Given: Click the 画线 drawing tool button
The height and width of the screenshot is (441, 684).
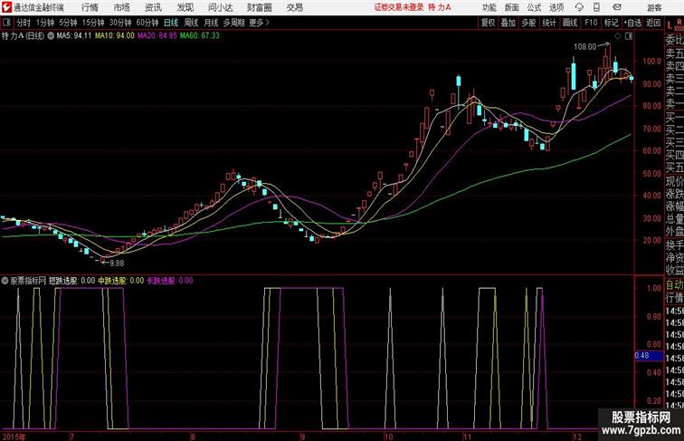Looking at the screenshot, I should pos(570,23).
